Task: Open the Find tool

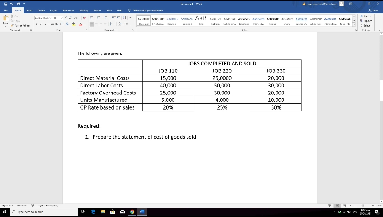Action: click(366, 16)
